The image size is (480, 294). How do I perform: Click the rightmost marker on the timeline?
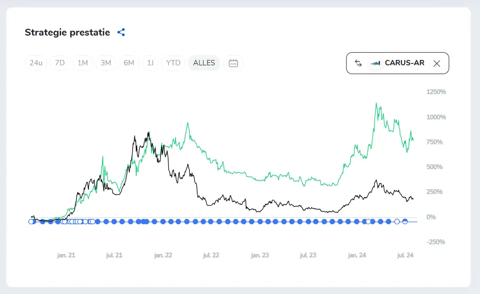pyautogui.click(x=405, y=221)
